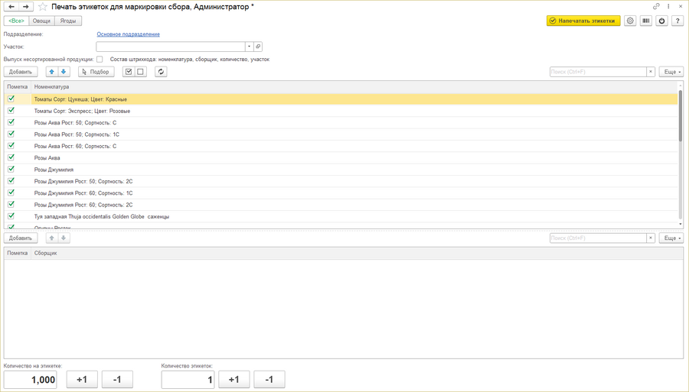Open Еще menu above collector table
Screen dimensions: 689x392
click(x=671, y=238)
